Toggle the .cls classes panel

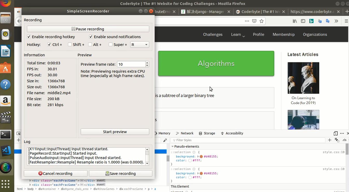344,140
